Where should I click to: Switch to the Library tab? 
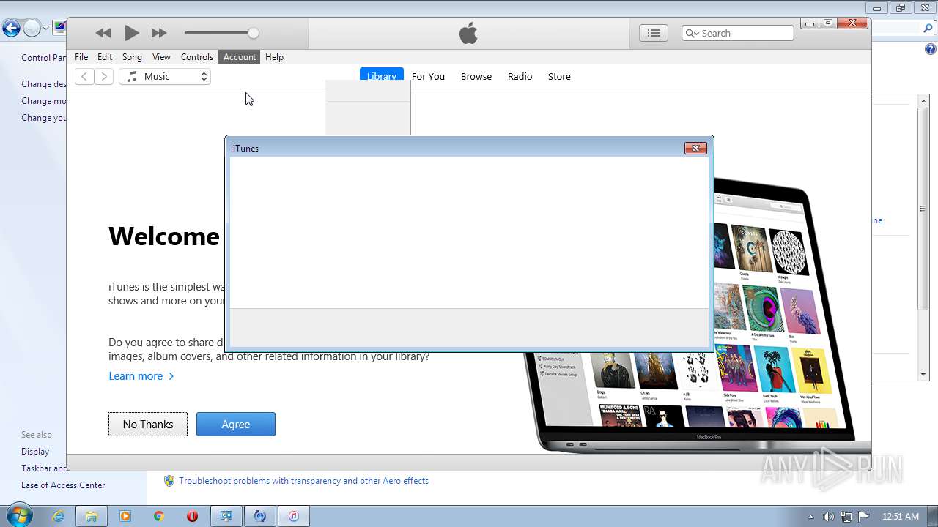(381, 76)
